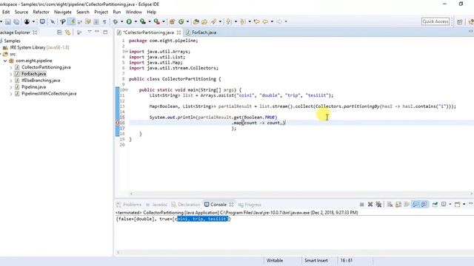Click the Package Explorer View Menu icon

tap(90, 32)
